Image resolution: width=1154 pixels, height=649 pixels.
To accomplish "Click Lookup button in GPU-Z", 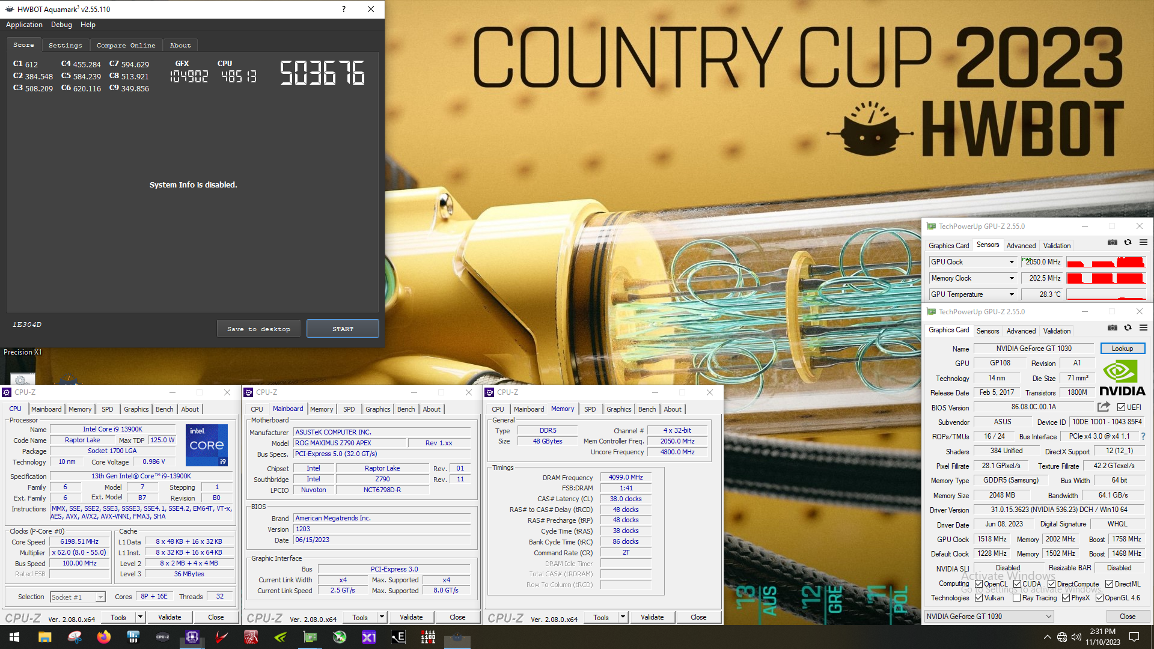I will [1122, 349].
